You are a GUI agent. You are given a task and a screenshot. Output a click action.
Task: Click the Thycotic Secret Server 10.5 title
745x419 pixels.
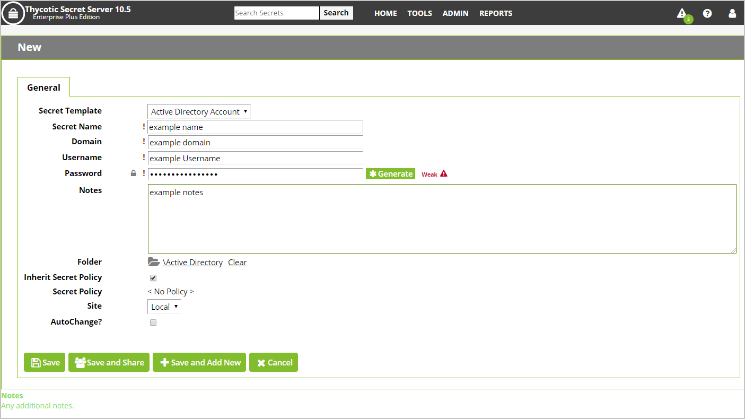pyautogui.click(x=78, y=9)
